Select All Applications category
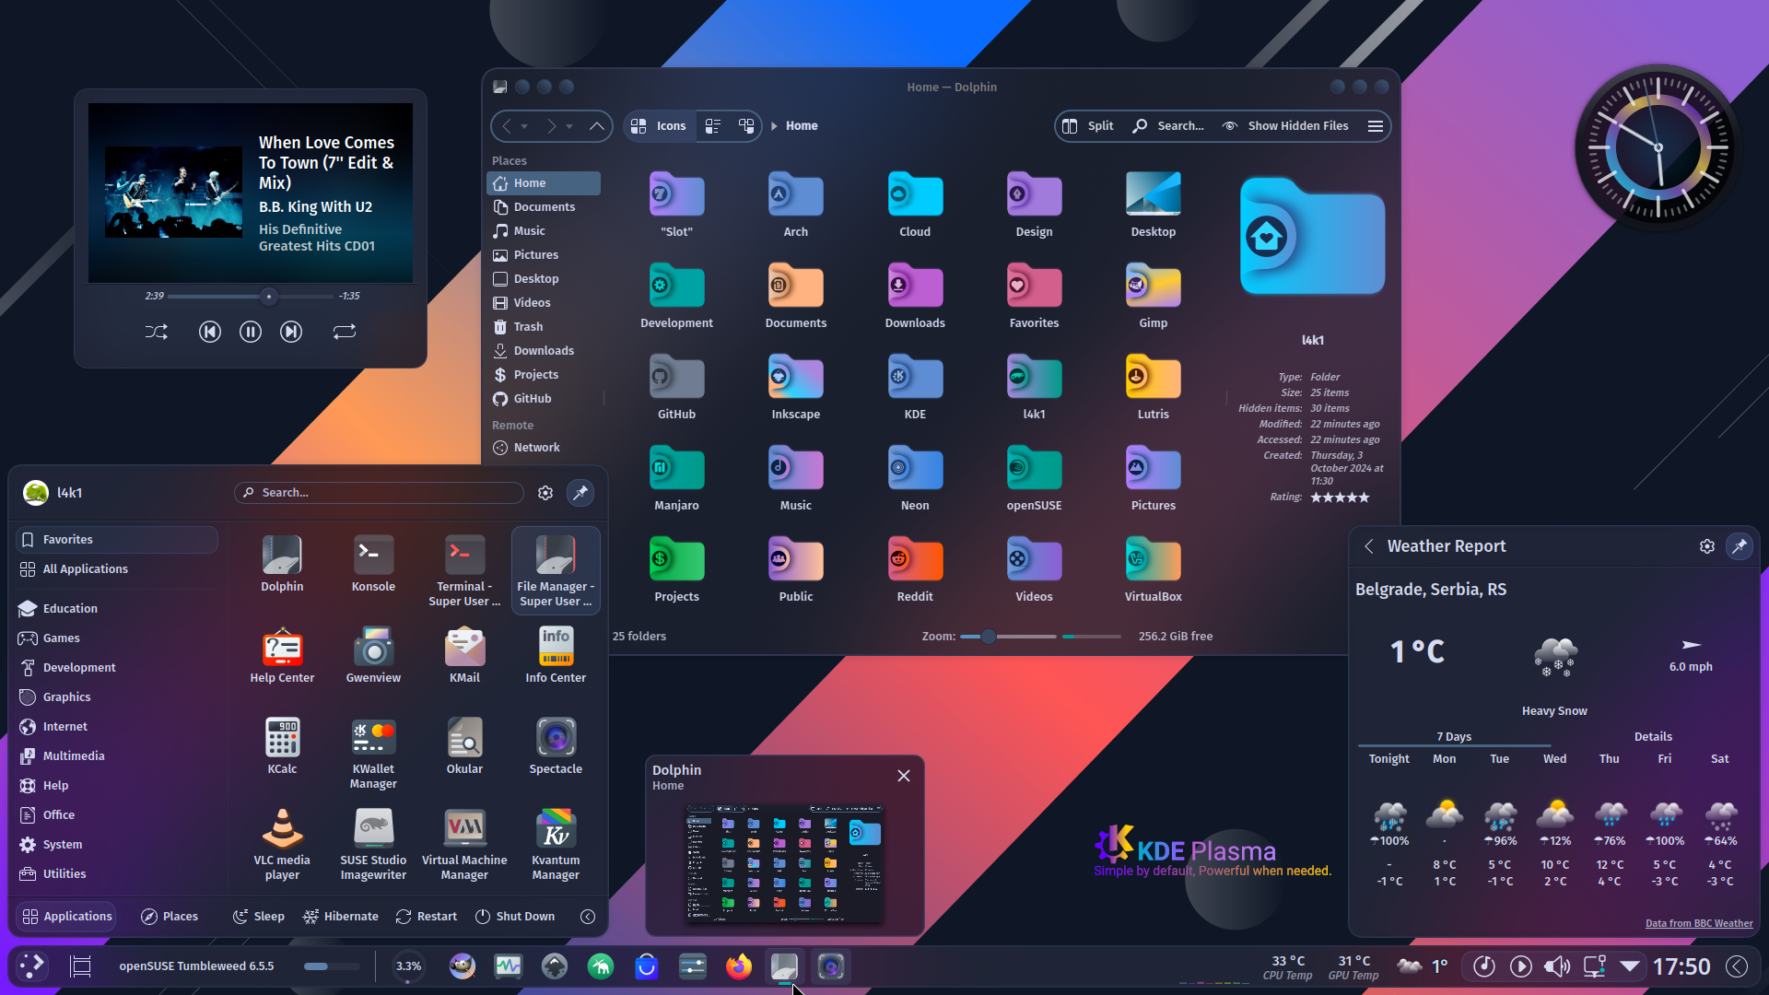Screen dimensions: 1769x995 click(117, 569)
